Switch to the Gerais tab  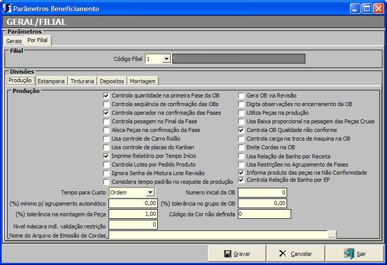click(x=14, y=41)
